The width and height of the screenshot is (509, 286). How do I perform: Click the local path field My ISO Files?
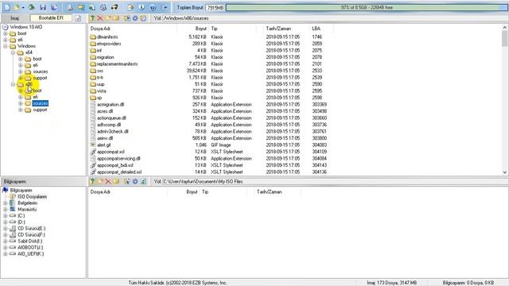(335, 181)
